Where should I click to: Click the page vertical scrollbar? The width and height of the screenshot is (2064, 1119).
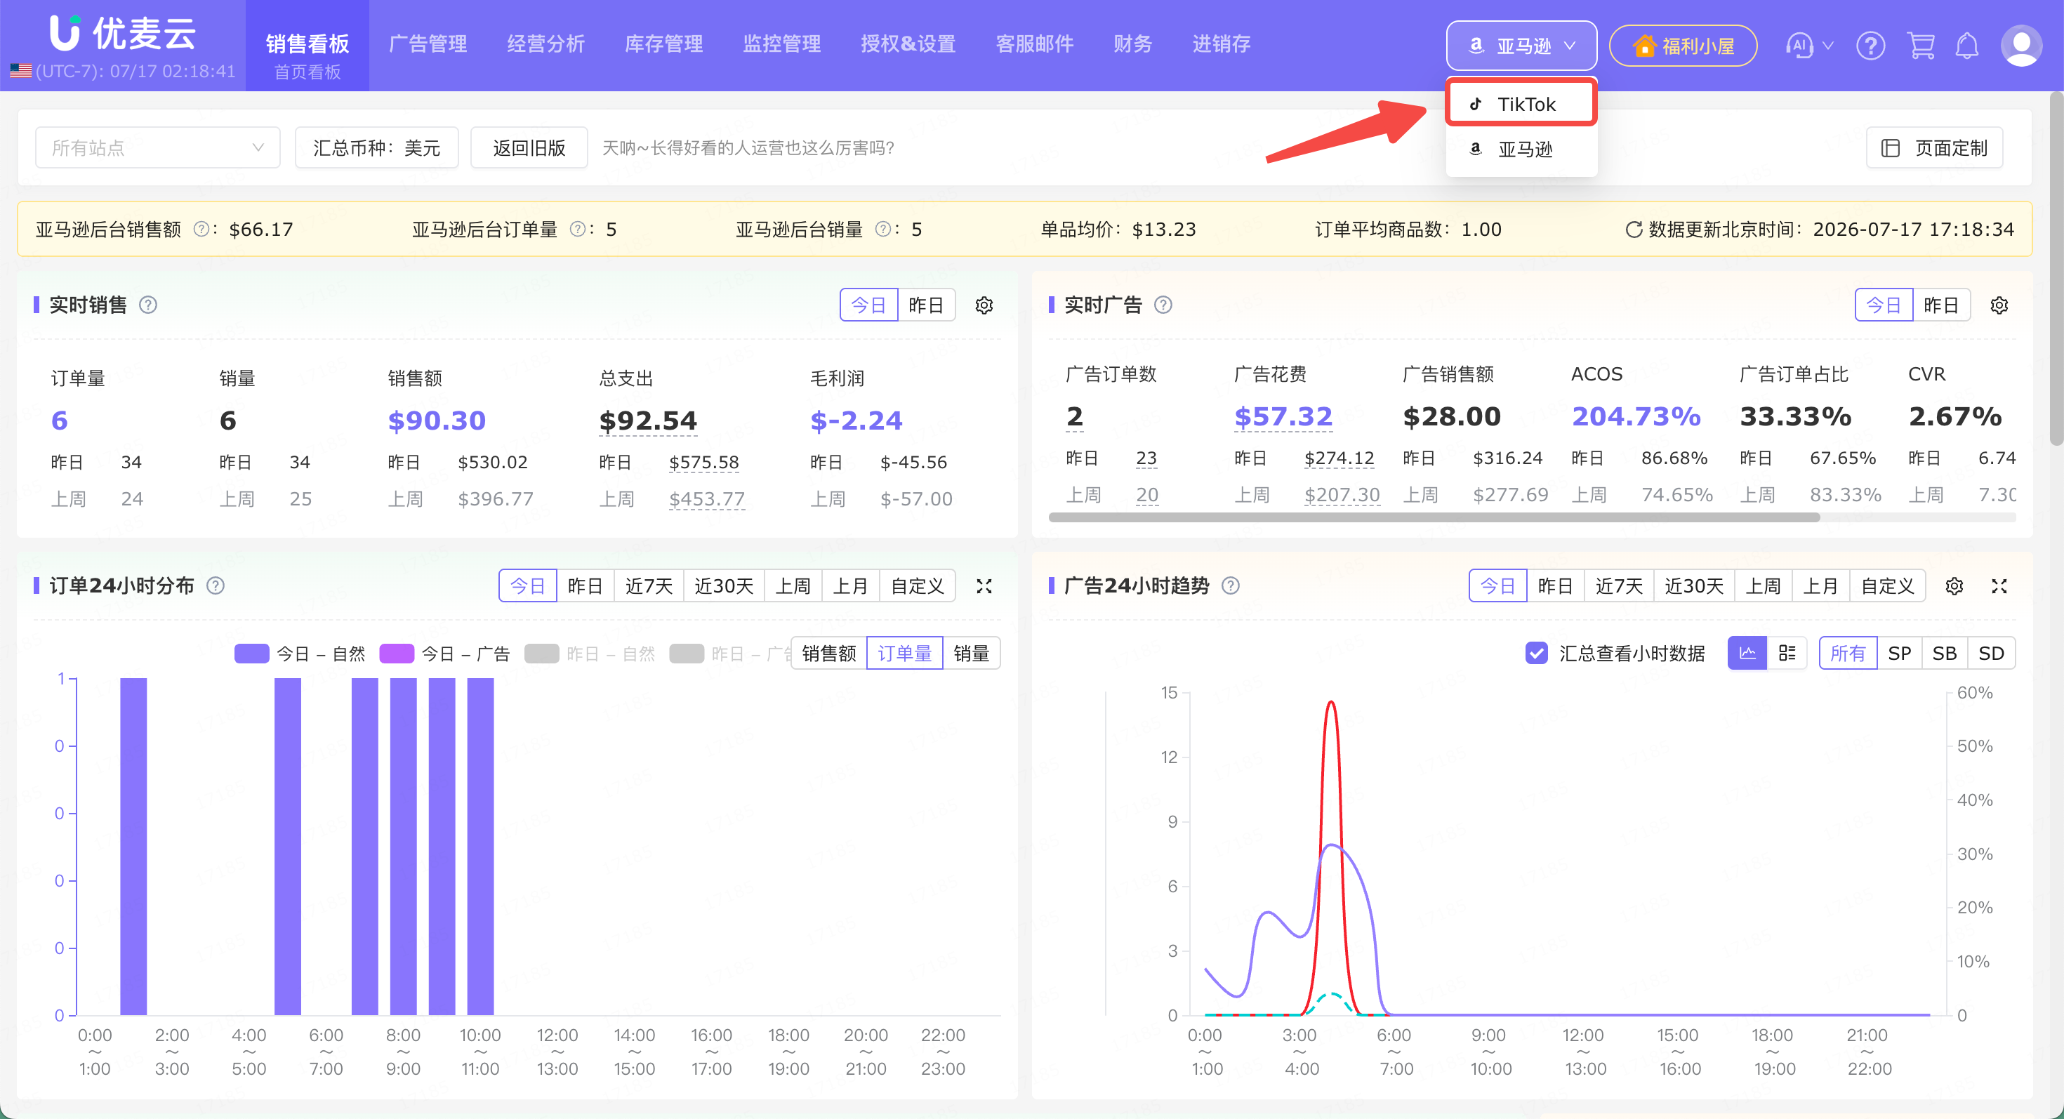[x=2056, y=268]
